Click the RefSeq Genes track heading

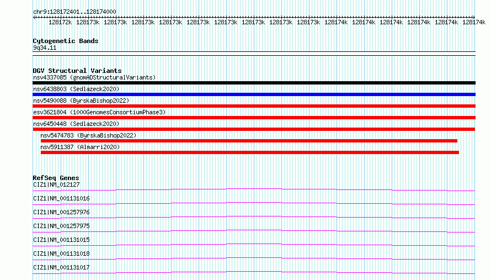56,178
